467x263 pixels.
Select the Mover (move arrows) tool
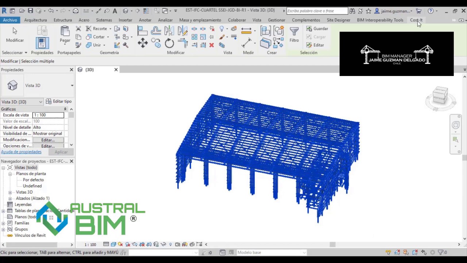pyautogui.click(x=143, y=43)
